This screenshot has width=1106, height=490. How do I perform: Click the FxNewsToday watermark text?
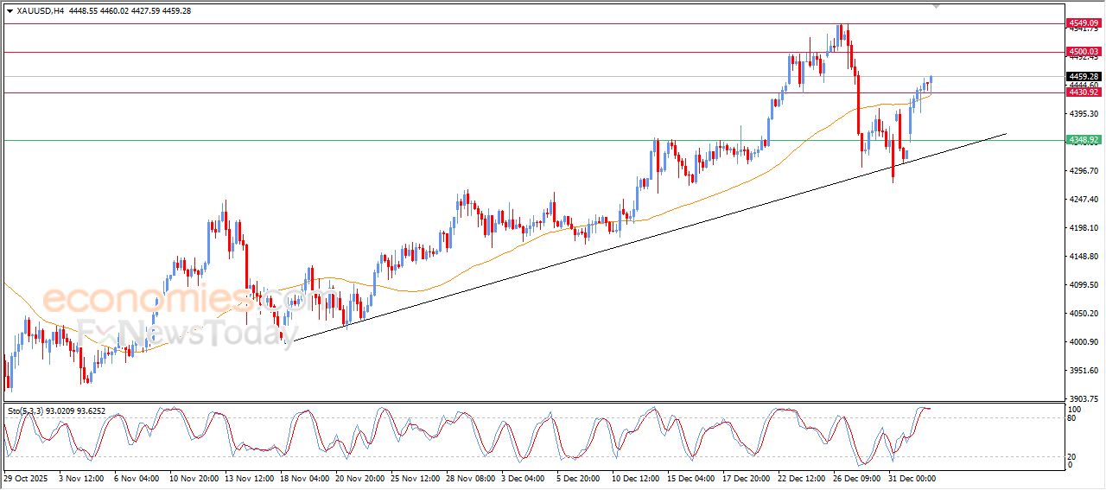181,332
